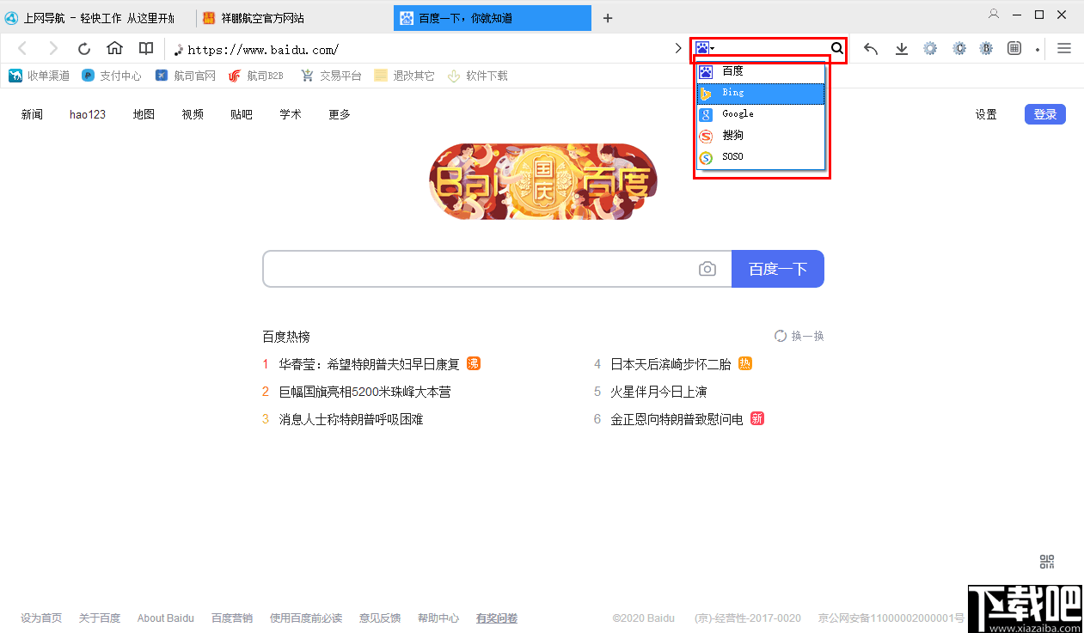Viewport: 1084px width, 633px height.
Task: Click the gear icon labeled C
Action: (959, 49)
